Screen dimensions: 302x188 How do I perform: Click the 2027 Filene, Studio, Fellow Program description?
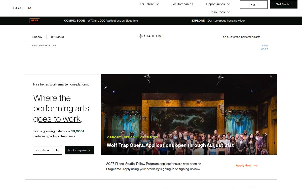(x=154, y=166)
